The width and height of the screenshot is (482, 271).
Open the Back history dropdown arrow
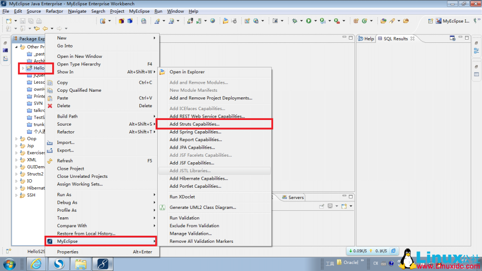pyautogui.click(x=52, y=29)
